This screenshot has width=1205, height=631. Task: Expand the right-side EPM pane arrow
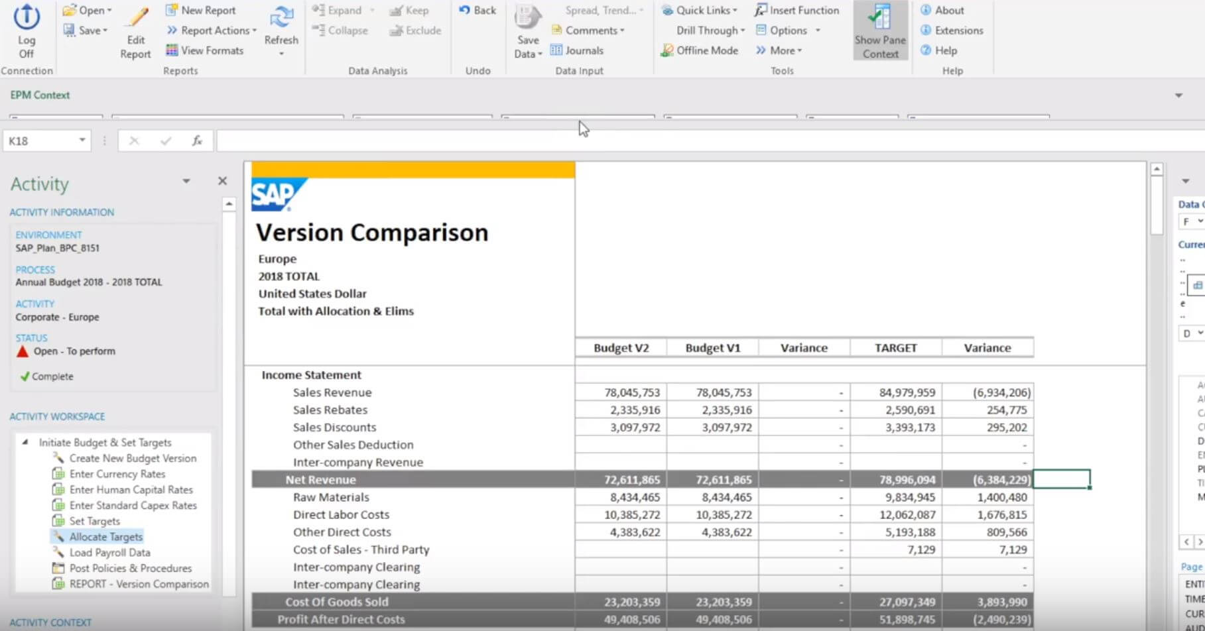tap(1185, 181)
